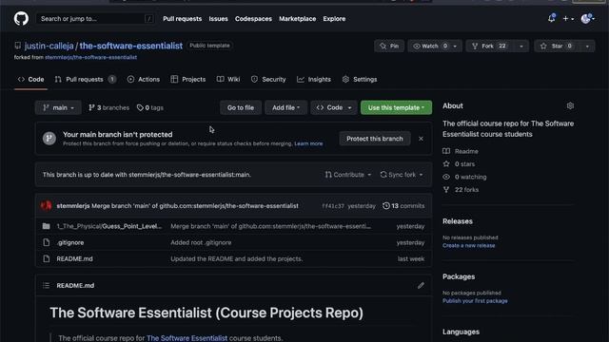Click Protect this branch
609x342 pixels.
tap(375, 139)
